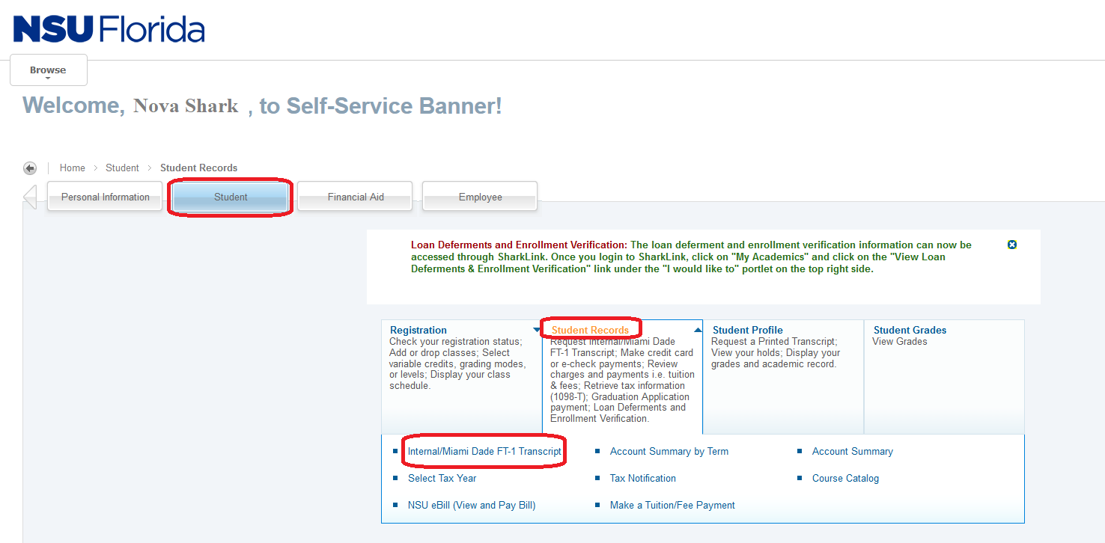Open Account Summary by Term link
Screen dimensions: 1105x543
coord(669,452)
